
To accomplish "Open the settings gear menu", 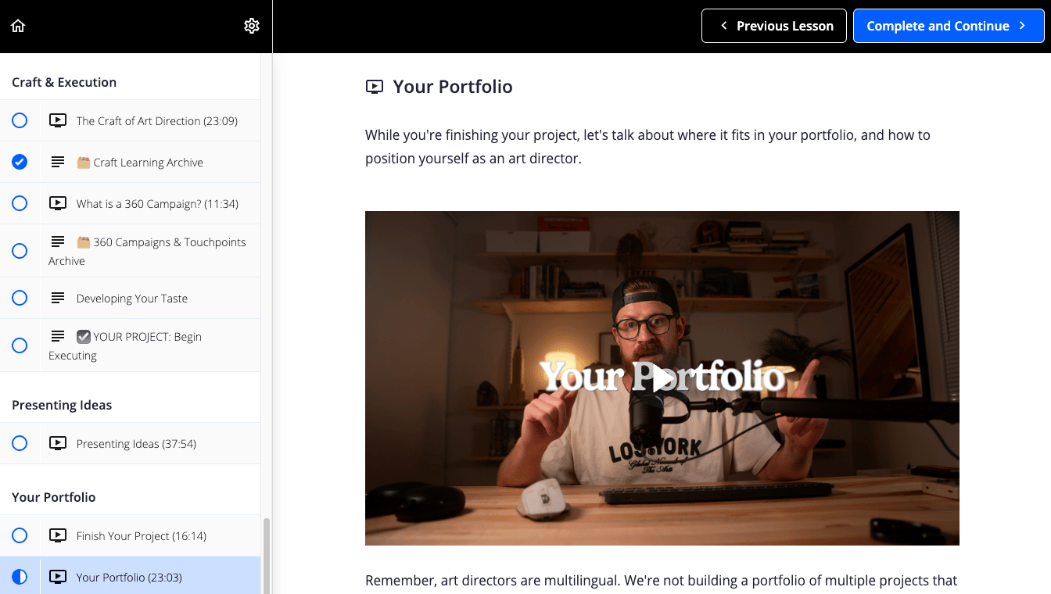I will (252, 26).
